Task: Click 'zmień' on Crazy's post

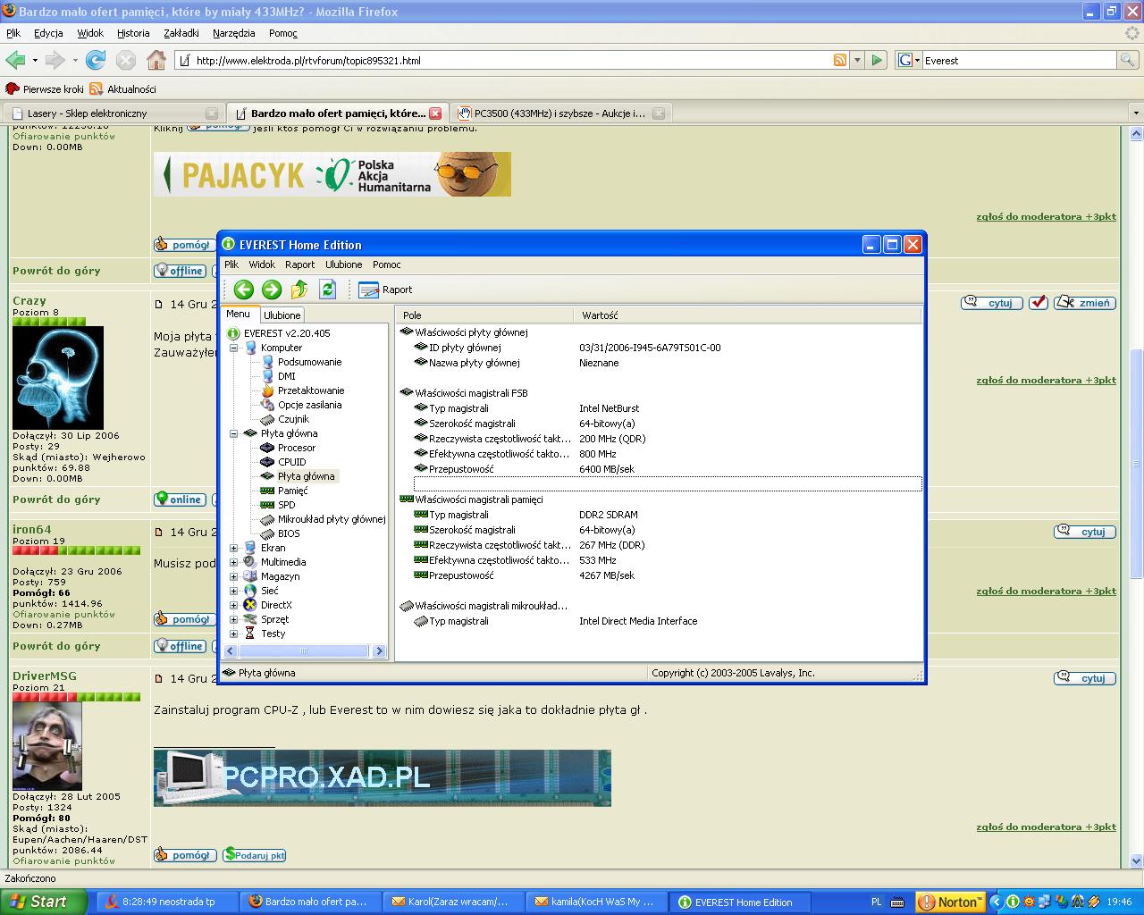Action: point(1085,303)
